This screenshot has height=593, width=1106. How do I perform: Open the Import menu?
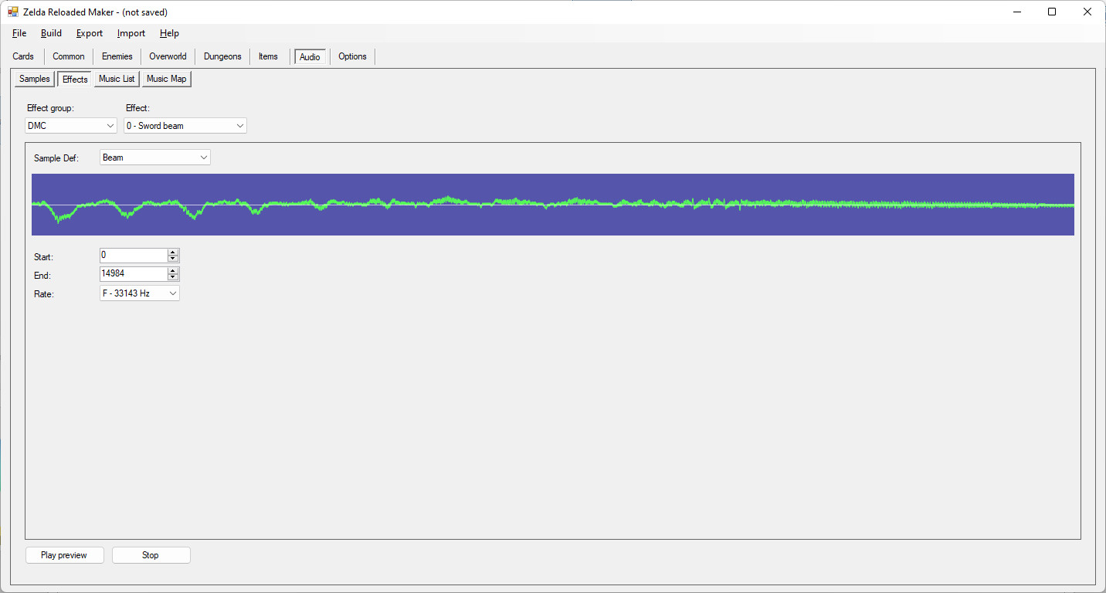pyautogui.click(x=131, y=33)
